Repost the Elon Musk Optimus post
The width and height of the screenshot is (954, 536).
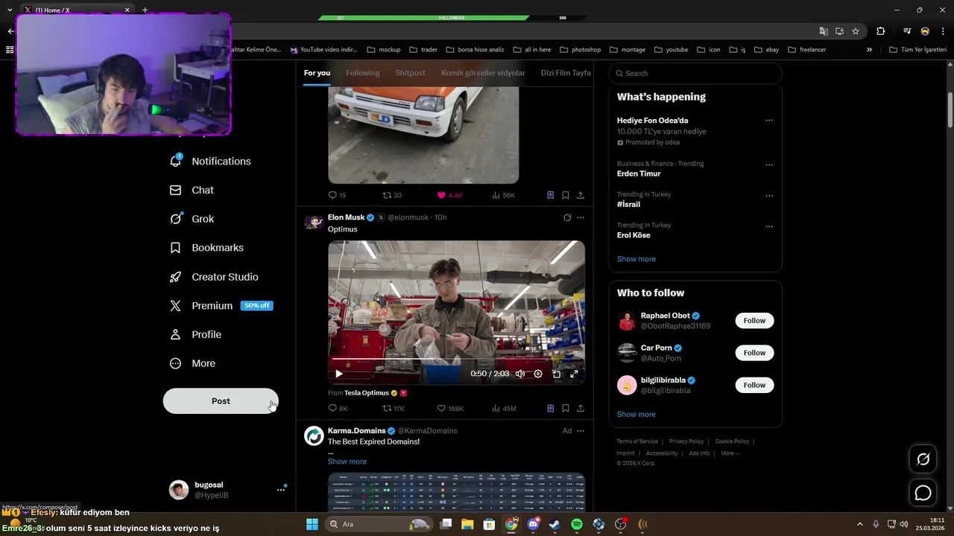pyautogui.click(x=393, y=408)
